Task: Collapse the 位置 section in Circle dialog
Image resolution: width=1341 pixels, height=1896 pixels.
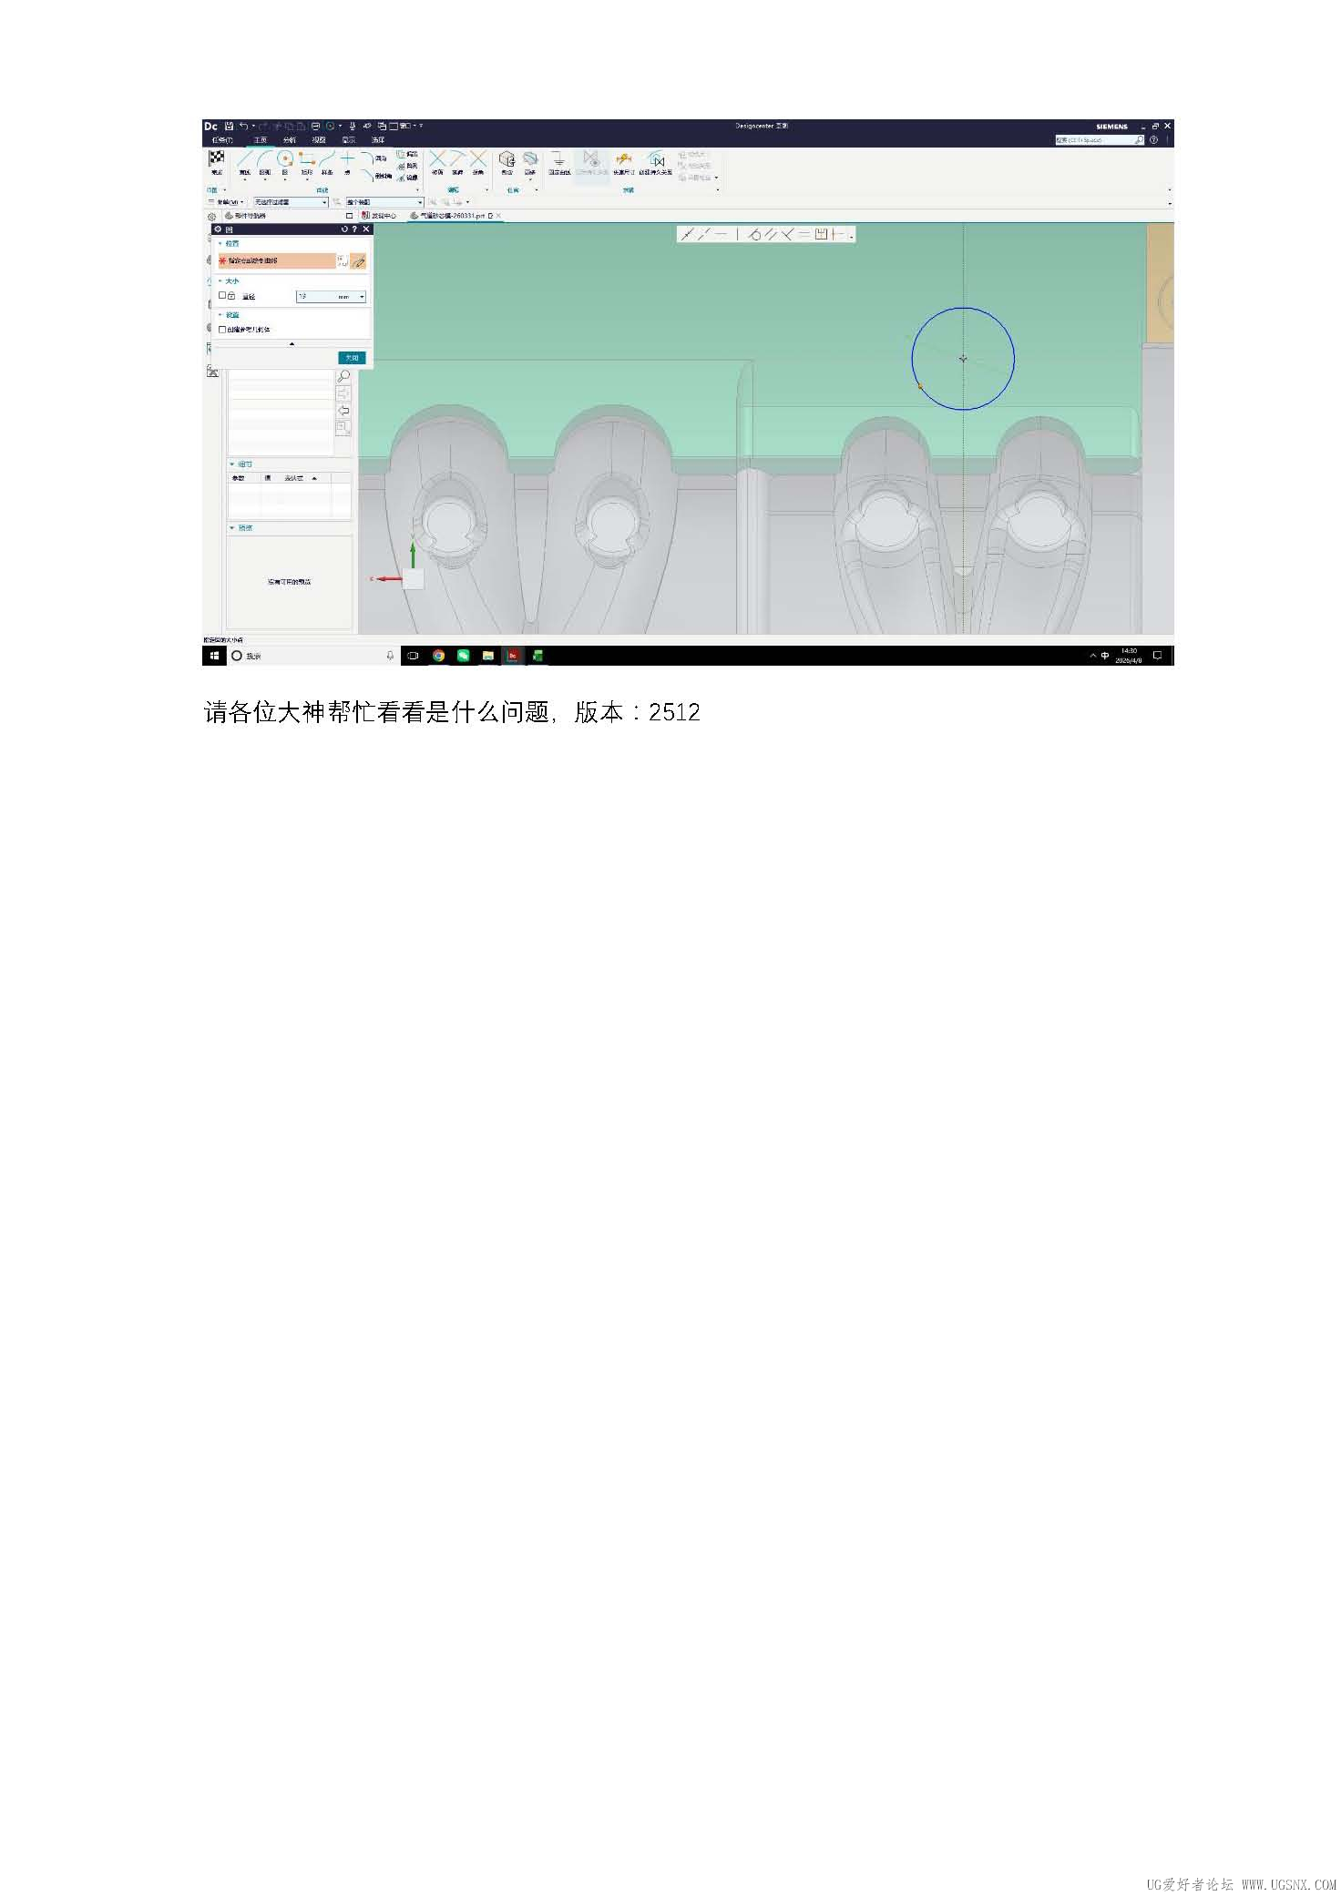Action: [x=220, y=243]
